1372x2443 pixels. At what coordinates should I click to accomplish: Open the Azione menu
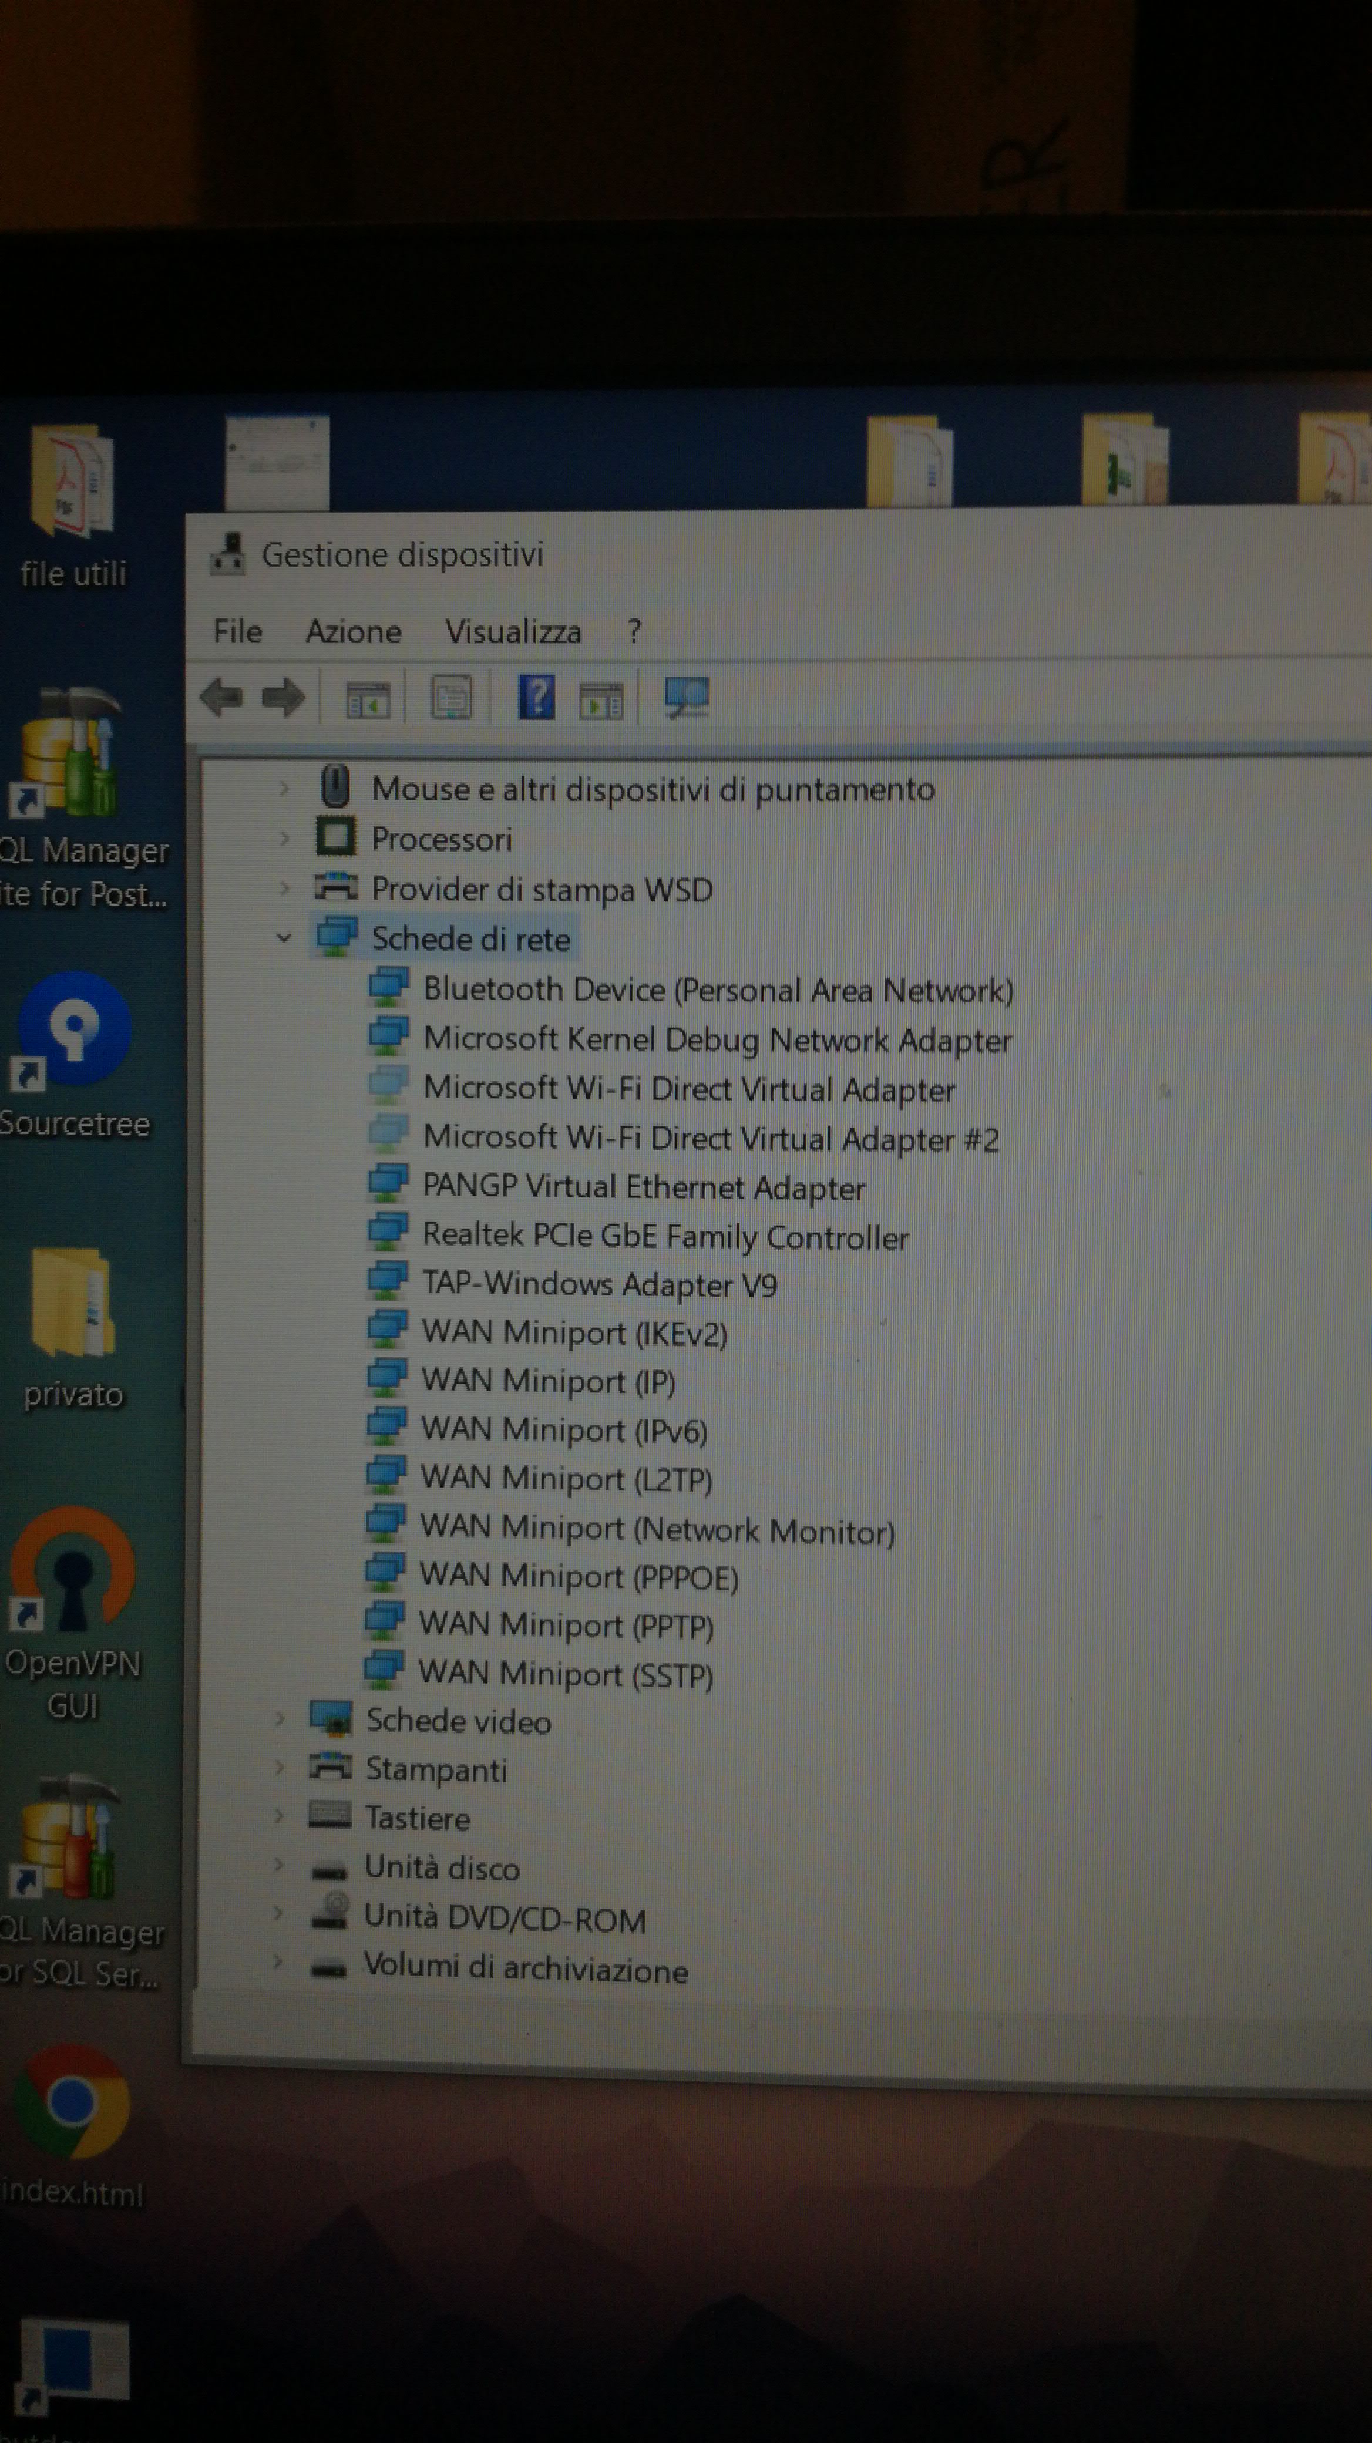(x=354, y=632)
